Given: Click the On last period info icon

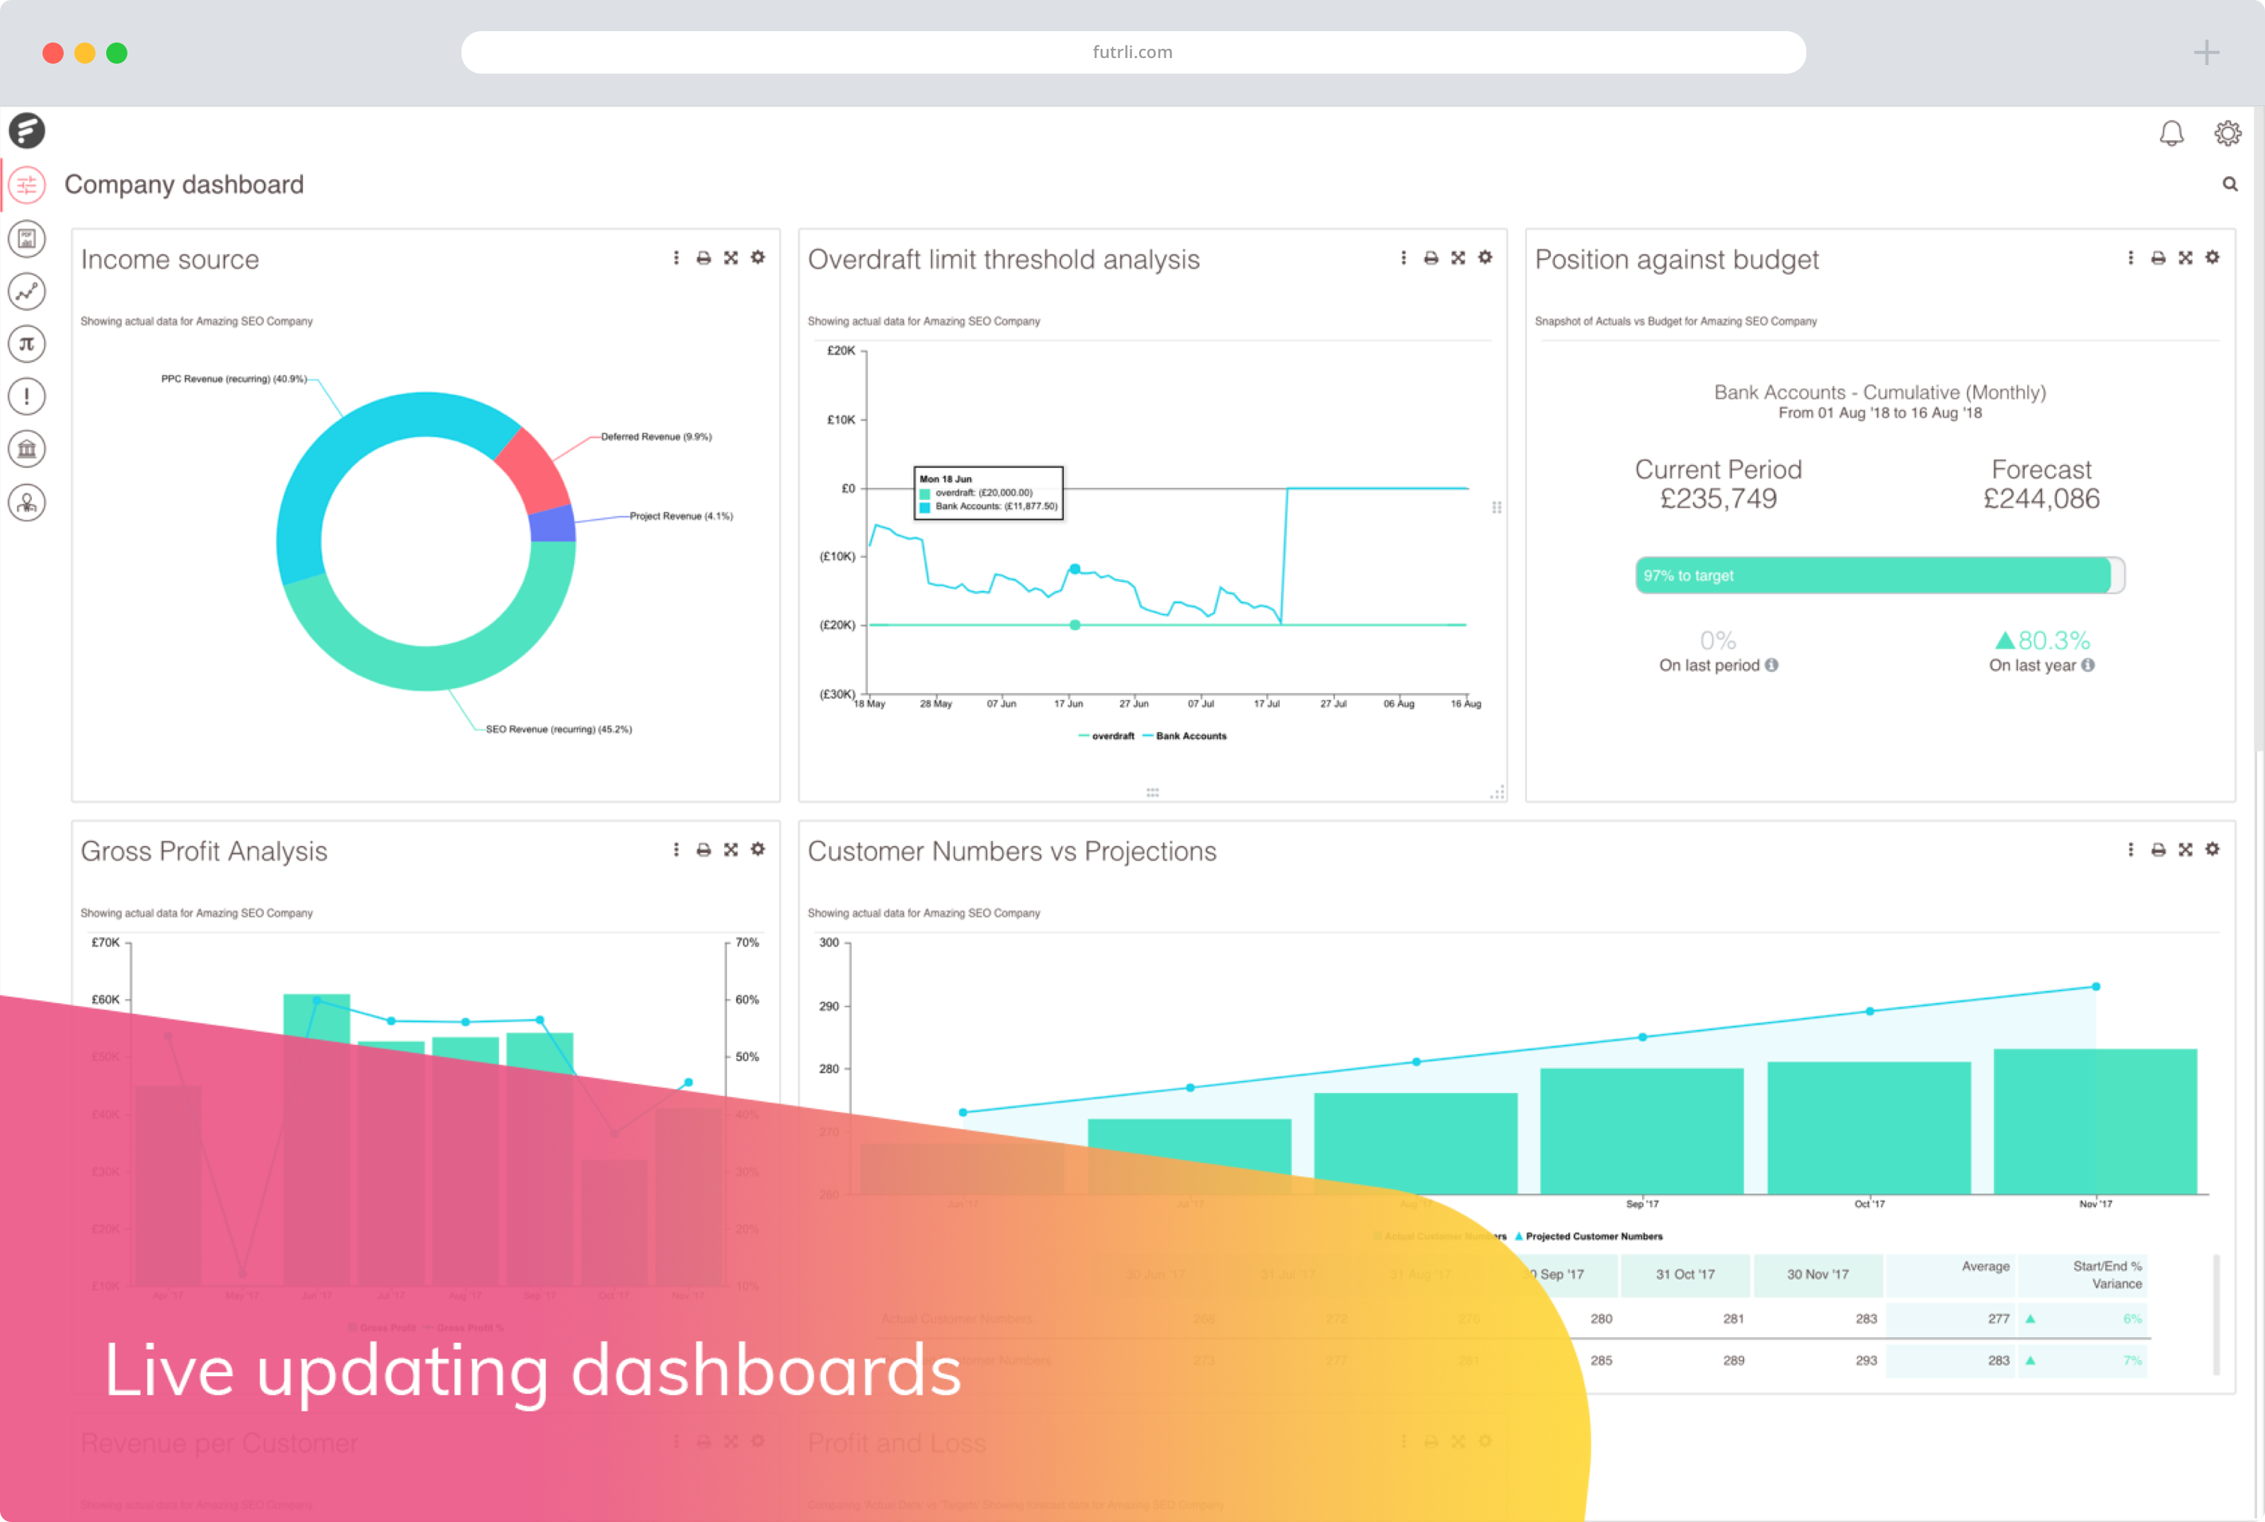Looking at the screenshot, I should coord(1771,665).
